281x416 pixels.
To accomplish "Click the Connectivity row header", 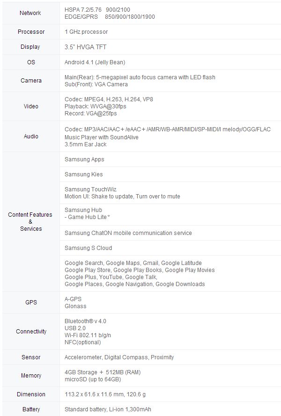I will (x=31, y=332).
